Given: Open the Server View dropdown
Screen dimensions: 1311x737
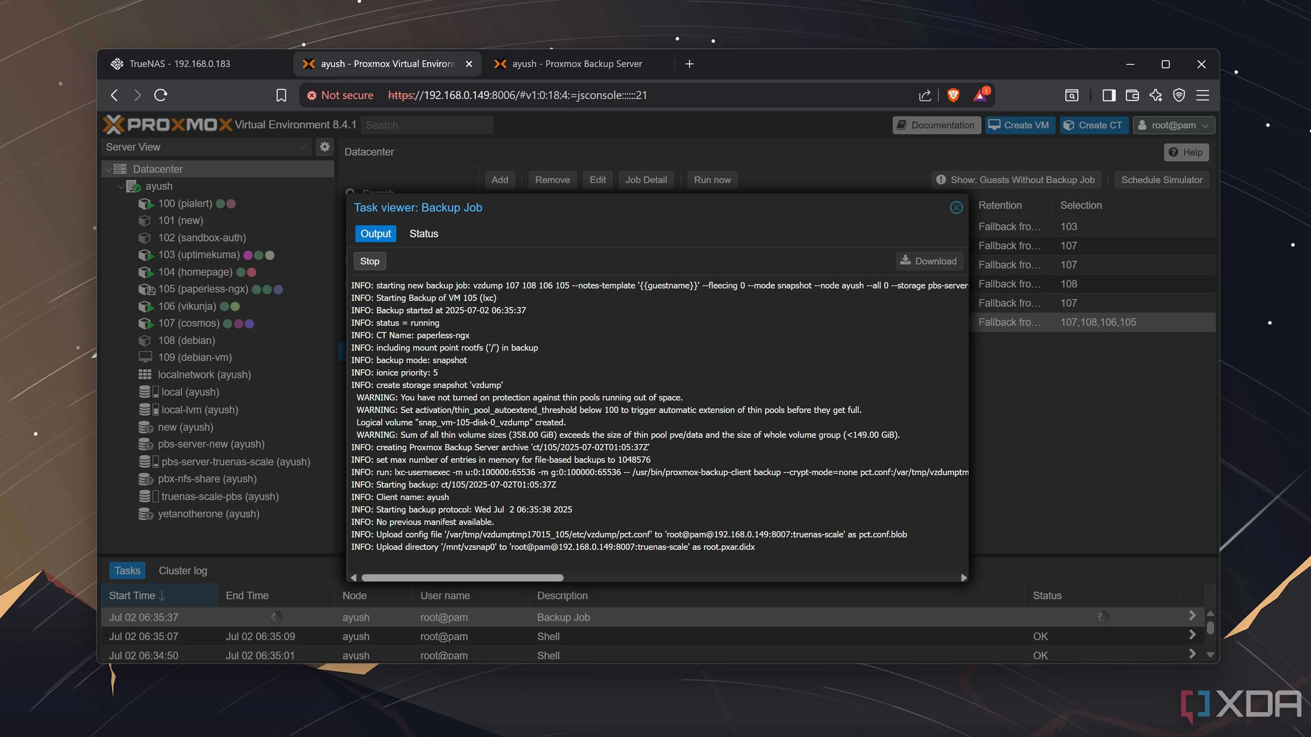Looking at the screenshot, I should tap(206, 147).
